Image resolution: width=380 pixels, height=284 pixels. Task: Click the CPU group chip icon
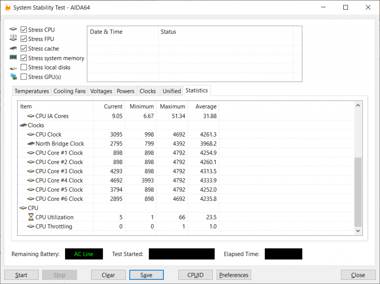[23, 208]
